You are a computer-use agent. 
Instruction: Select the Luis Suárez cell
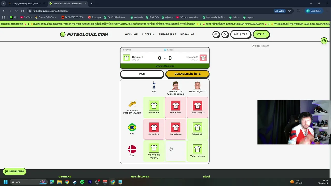(176, 107)
